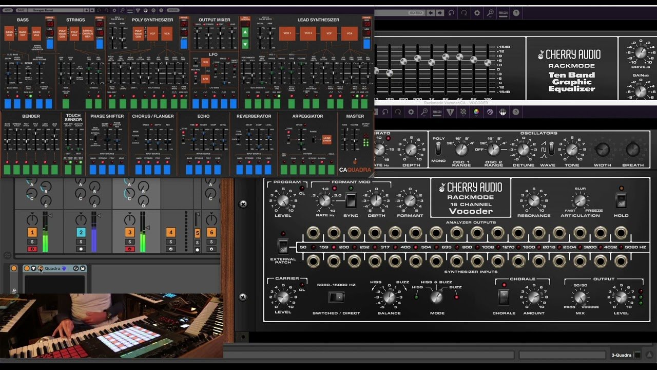Image resolution: width=657 pixels, height=370 pixels.
Task: Click the Vocoder output MIX knob
Action: [x=580, y=297]
